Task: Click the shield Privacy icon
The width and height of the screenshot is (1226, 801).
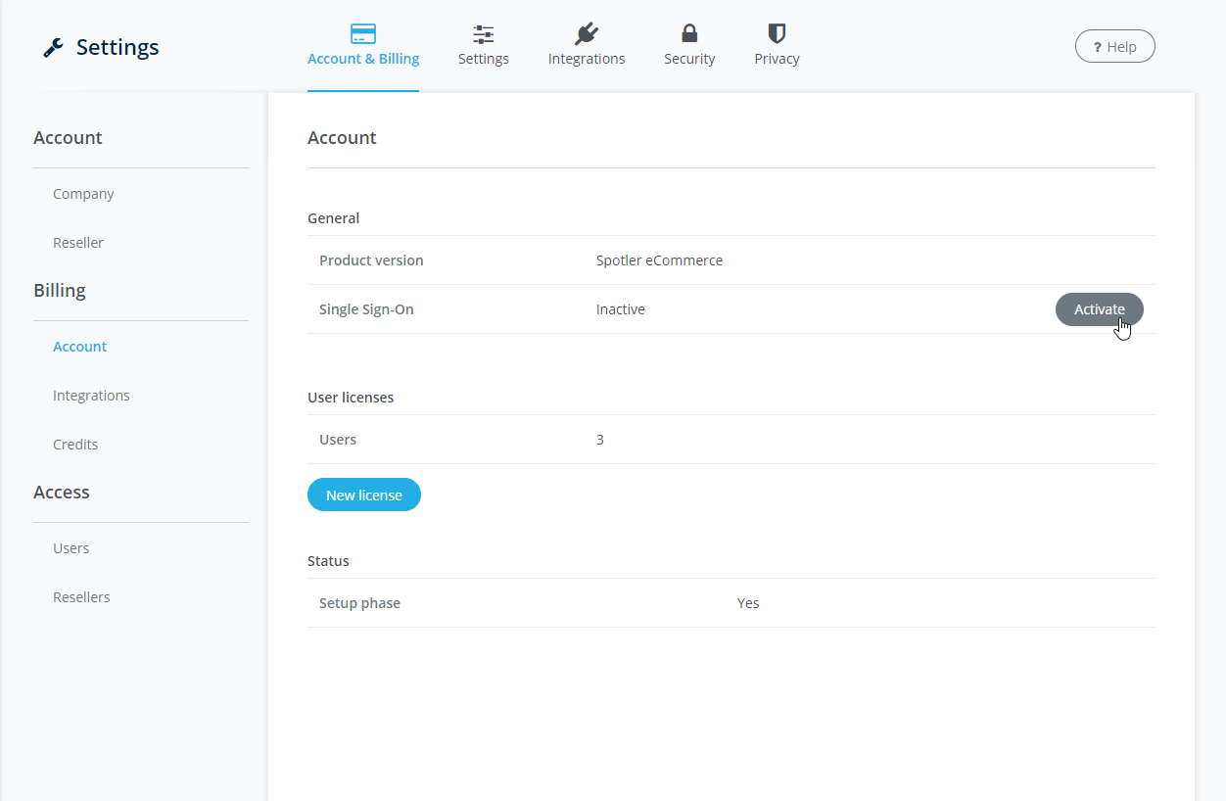Action: (777, 34)
